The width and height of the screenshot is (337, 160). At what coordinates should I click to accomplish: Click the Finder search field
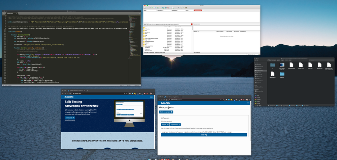(x=321, y=60)
